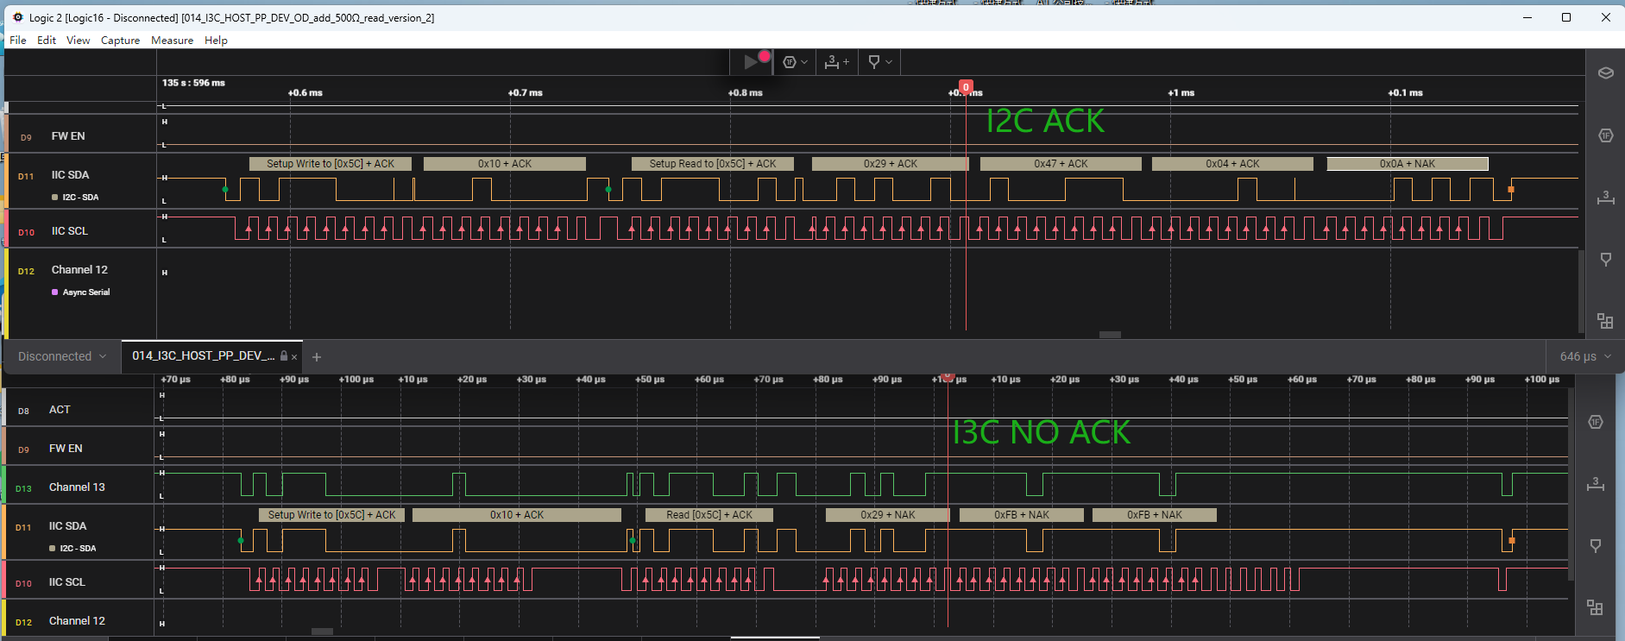Click the Read [0x5C] + ACK bubble in lower capture
This screenshot has width=1625, height=641.
pyautogui.click(x=709, y=515)
